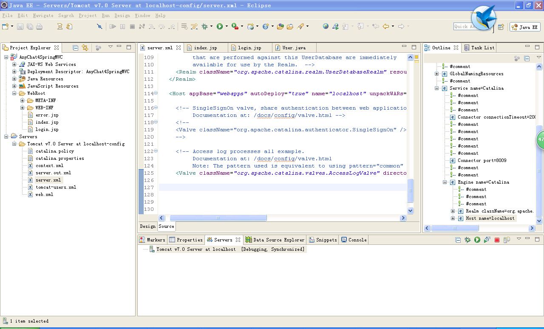
Task: Click the Save All icon in toolbar
Action: coord(30,26)
